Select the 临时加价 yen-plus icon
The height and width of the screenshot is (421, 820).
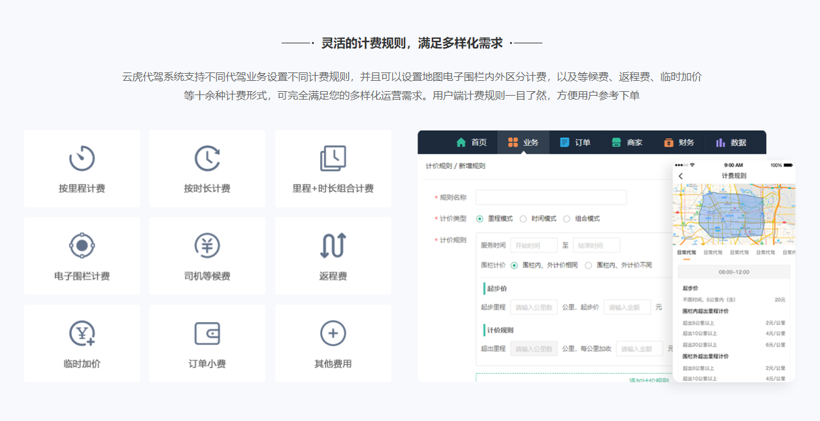coord(82,334)
